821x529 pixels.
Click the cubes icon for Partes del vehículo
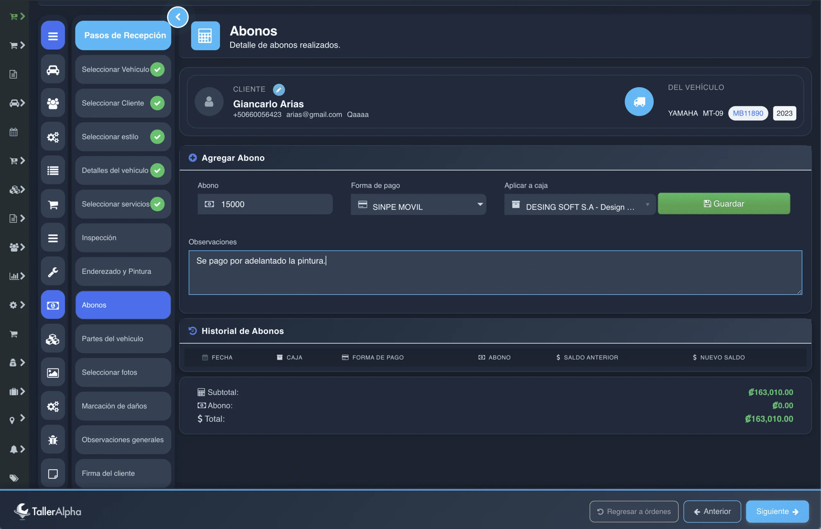point(53,338)
